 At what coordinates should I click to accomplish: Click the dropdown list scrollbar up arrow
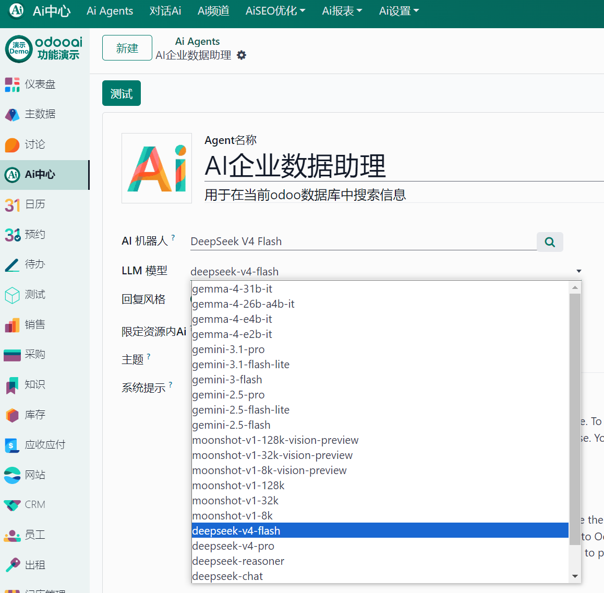pyautogui.click(x=575, y=287)
